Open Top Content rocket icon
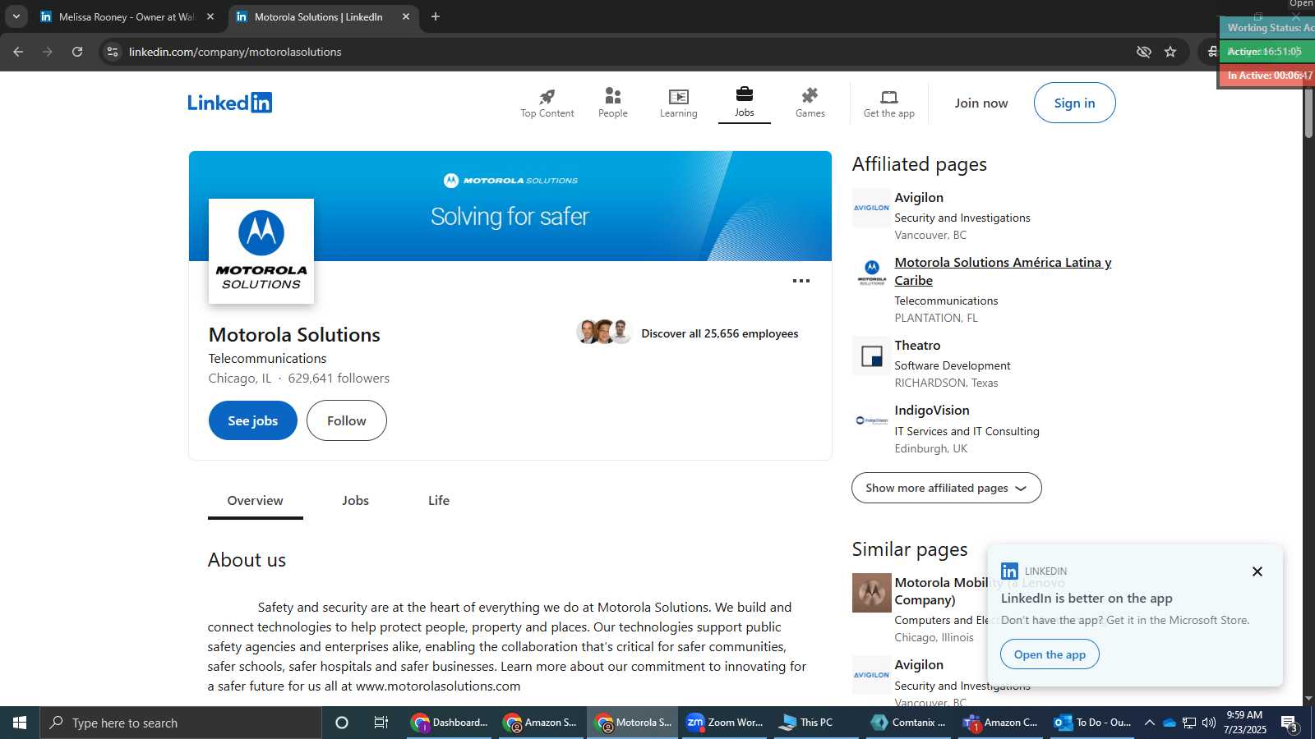Viewport: 1315px width, 739px height. point(547,103)
